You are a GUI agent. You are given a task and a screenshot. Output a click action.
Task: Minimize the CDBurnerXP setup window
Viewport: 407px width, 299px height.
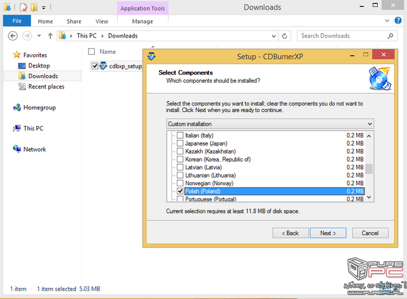(x=352, y=55)
